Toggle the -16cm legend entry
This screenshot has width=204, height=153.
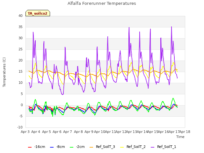(37, 147)
